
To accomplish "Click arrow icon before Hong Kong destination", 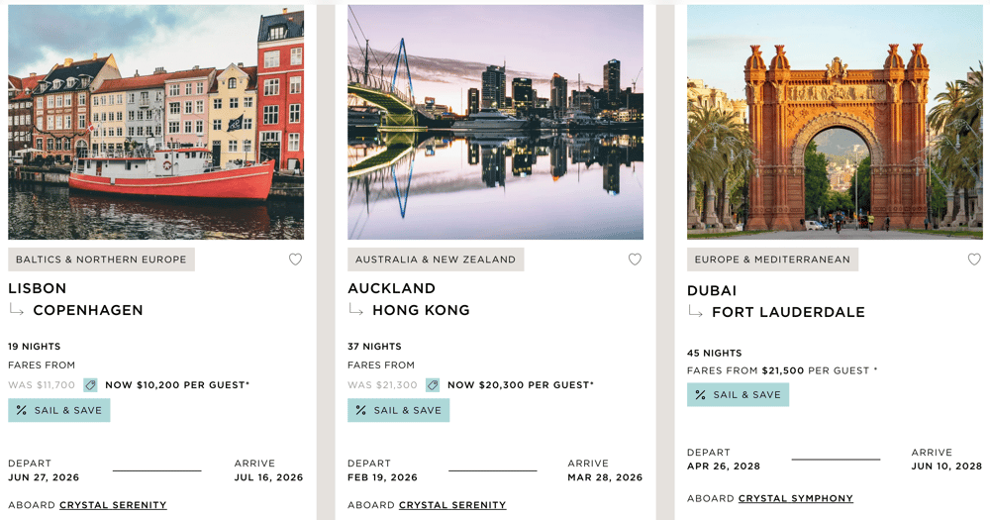I will [x=356, y=310].
